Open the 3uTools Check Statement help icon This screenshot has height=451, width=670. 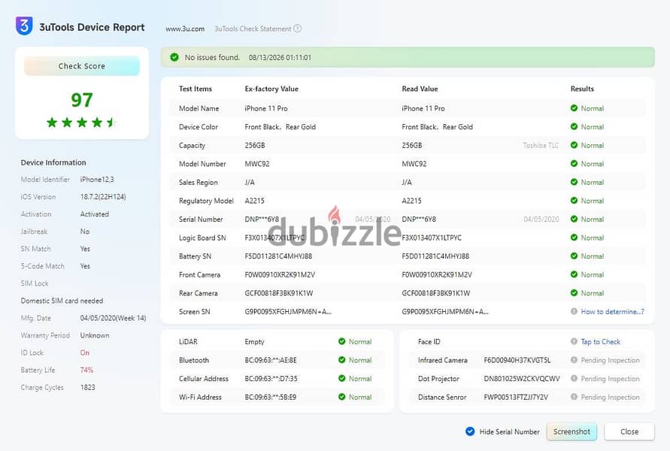pos(297,29)
